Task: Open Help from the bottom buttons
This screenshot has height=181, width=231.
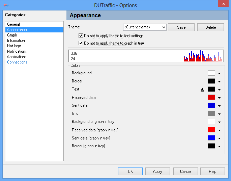Action: (x=212, y=172)
